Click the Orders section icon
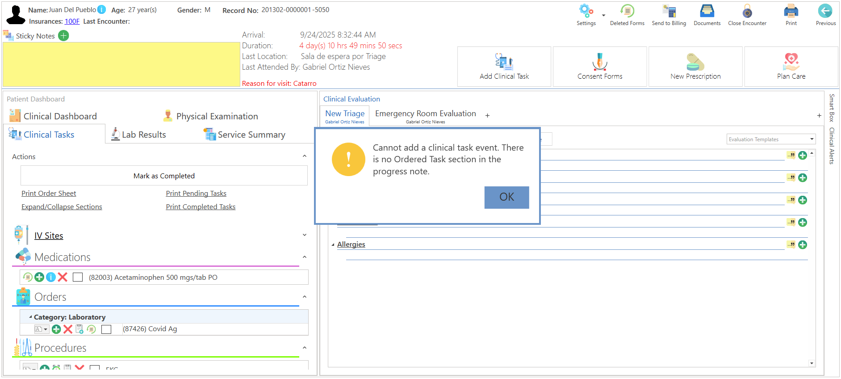This screenshot has width=841, height=379. [x=23, y=297]
